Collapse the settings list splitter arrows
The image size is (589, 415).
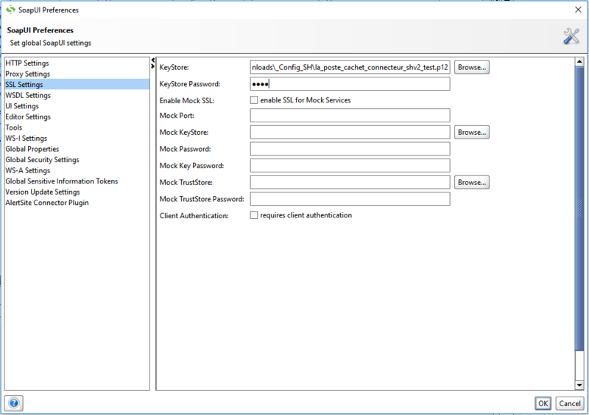pyautogui.click(x=153, y=63)
